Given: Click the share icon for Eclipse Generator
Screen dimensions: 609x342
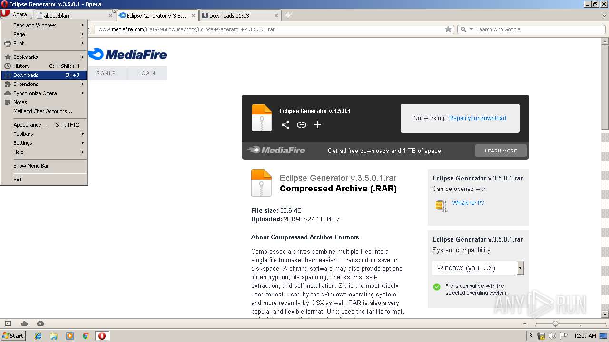Looking at the screenshot, I should pos(285,125).
